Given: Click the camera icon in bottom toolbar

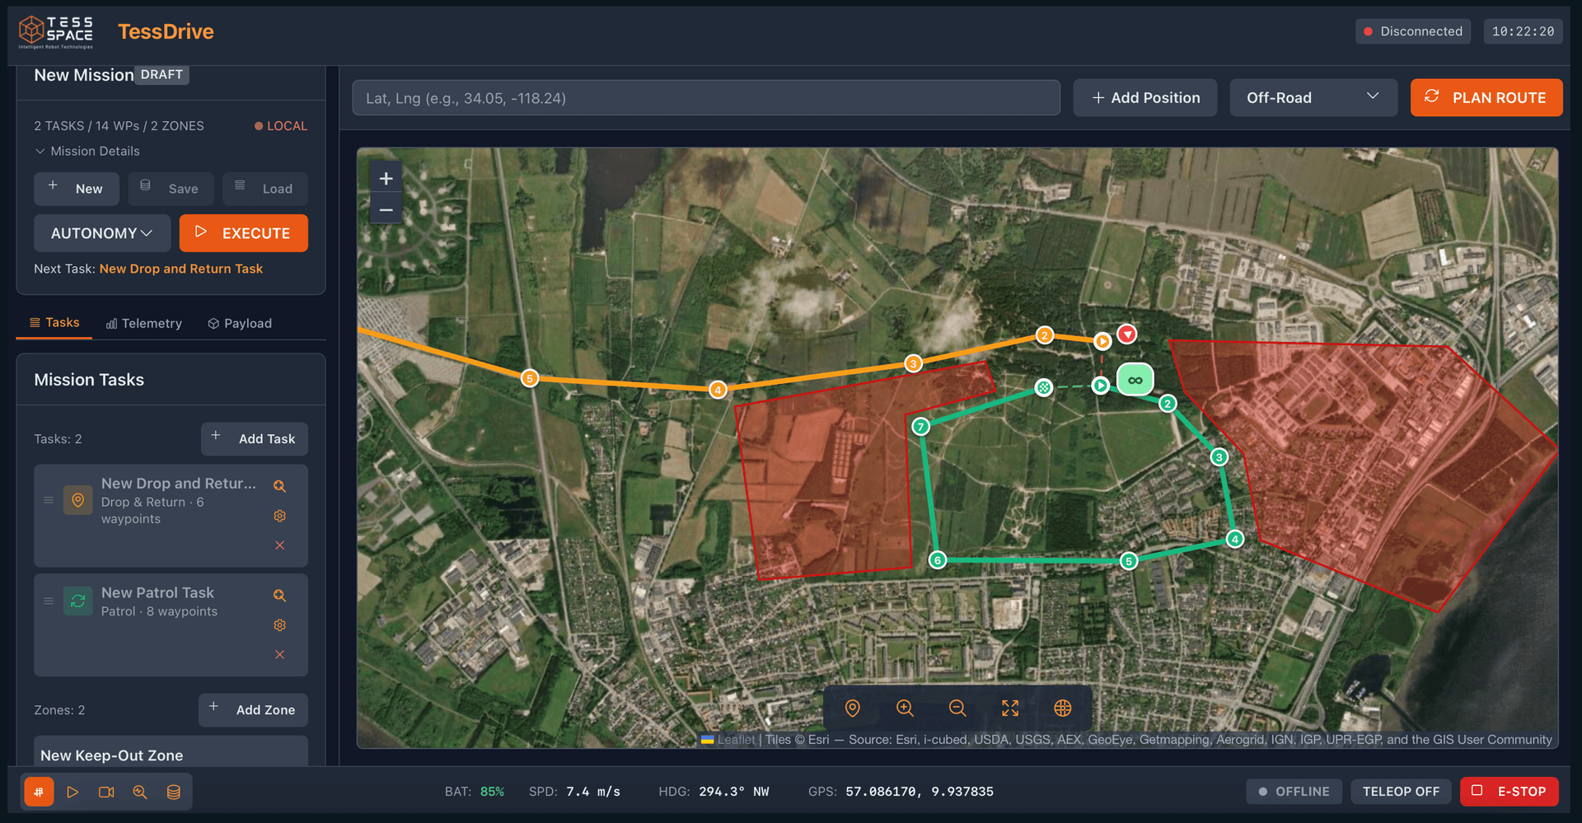Looking at the screenshot, I should (x=106, y=792).
